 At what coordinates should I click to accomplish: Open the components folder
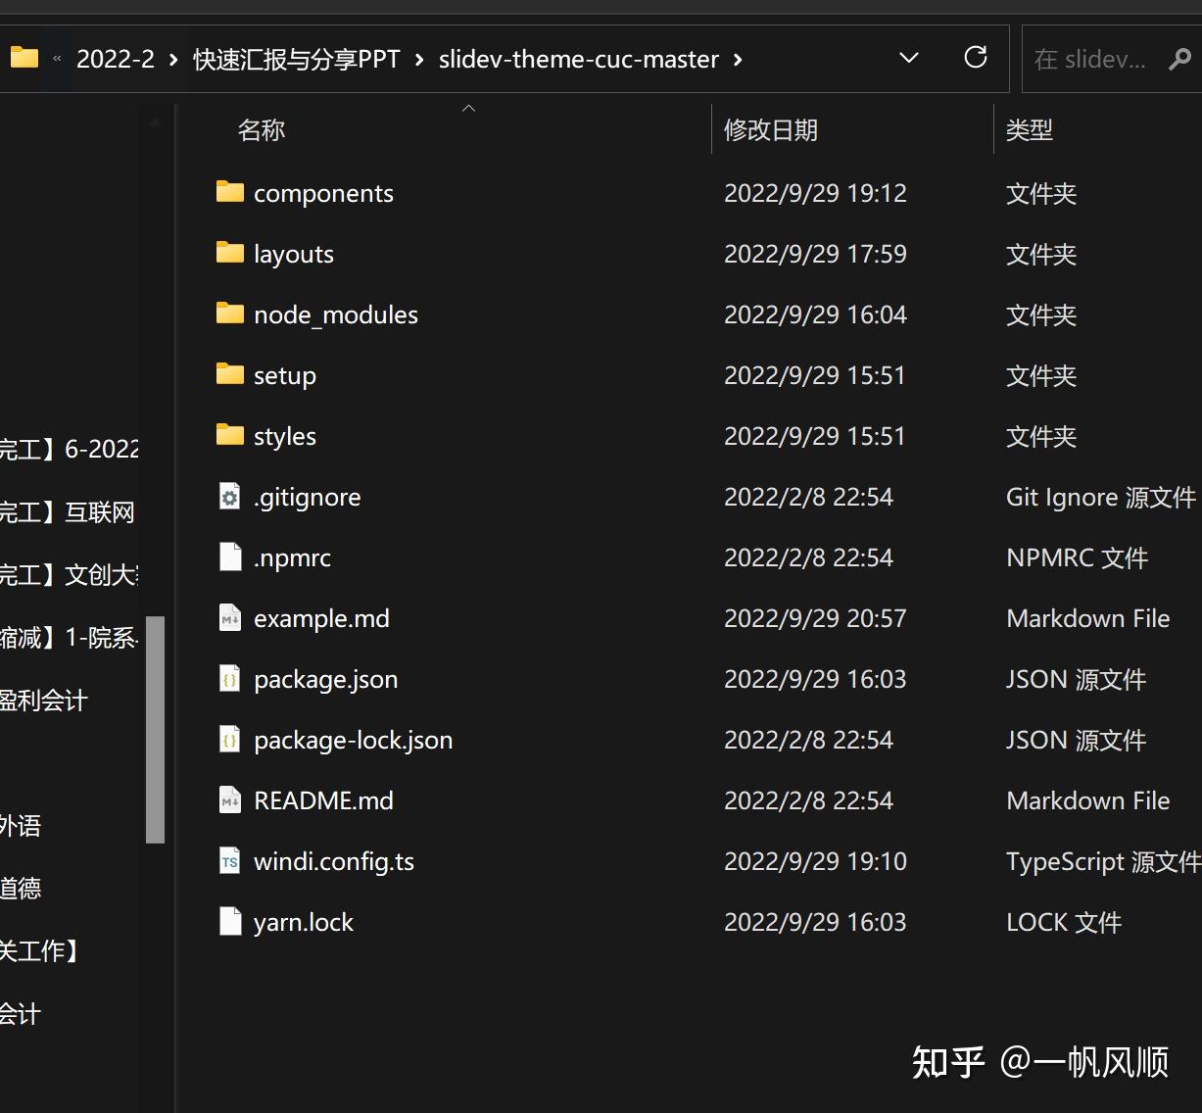[323, 193]
